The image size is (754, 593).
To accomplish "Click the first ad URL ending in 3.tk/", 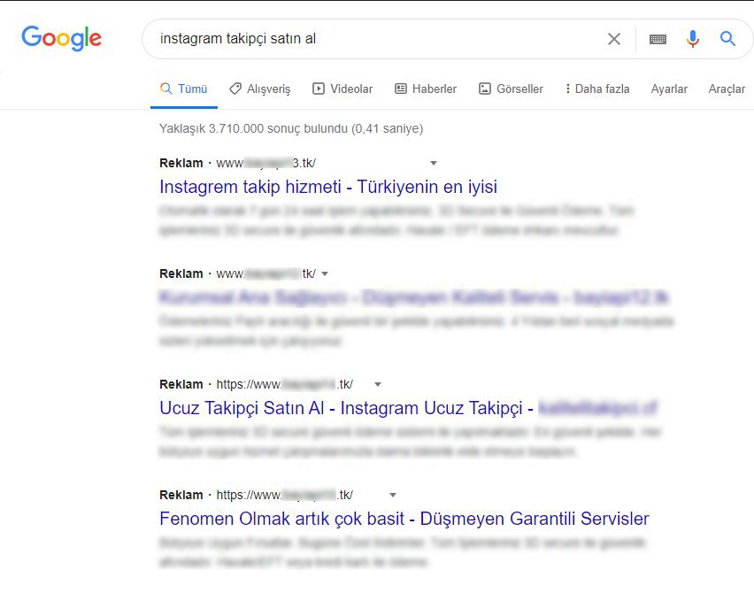I will (x=265, y=164).
